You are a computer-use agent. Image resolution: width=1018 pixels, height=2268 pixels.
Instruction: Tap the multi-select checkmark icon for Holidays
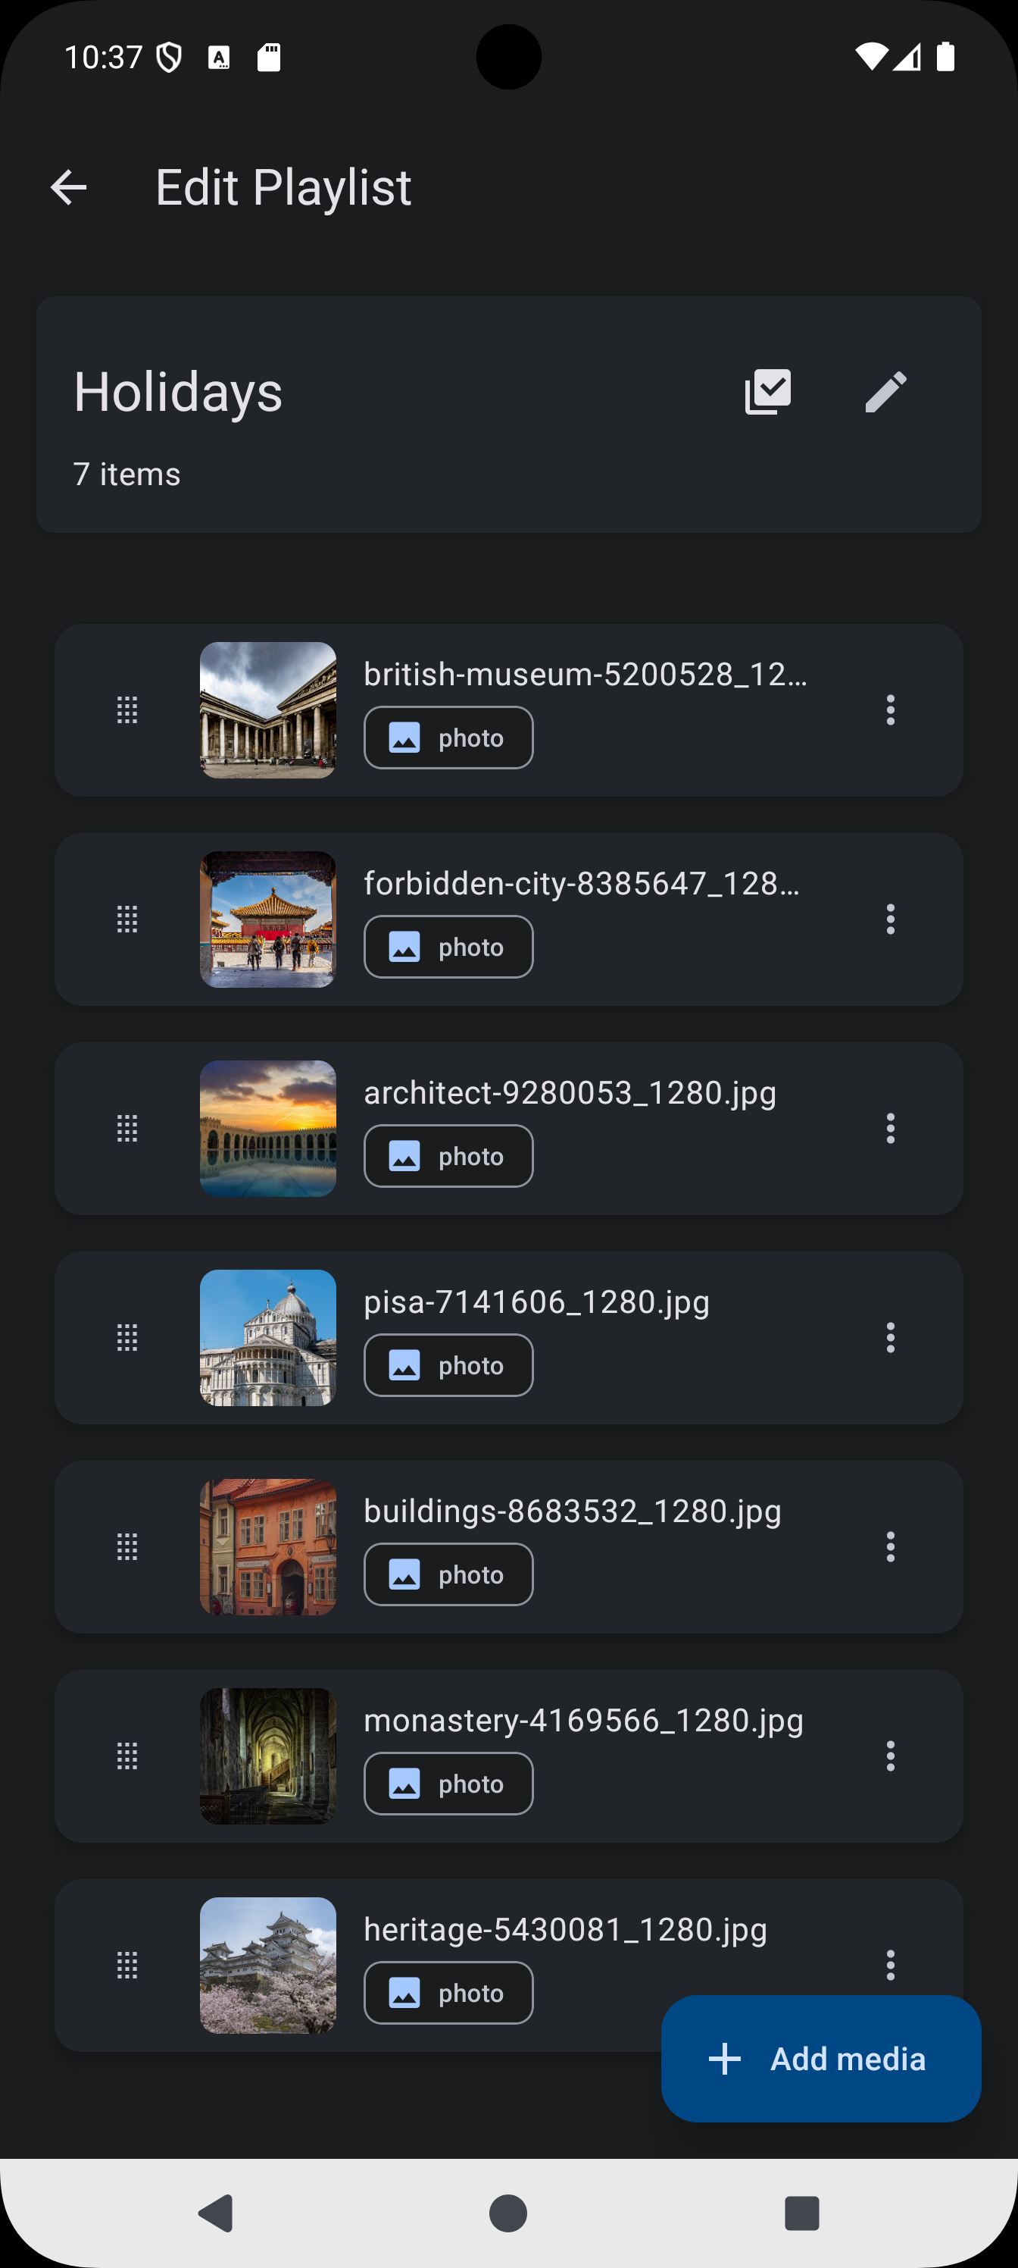click(x=767, y=392)
